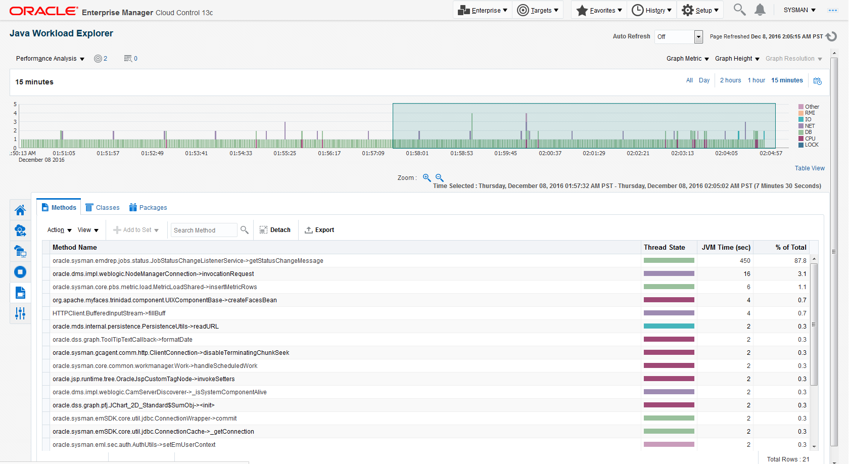Expand the View menu in table toolbar
This screenshot has width=849, height=464.
point(88,230)
